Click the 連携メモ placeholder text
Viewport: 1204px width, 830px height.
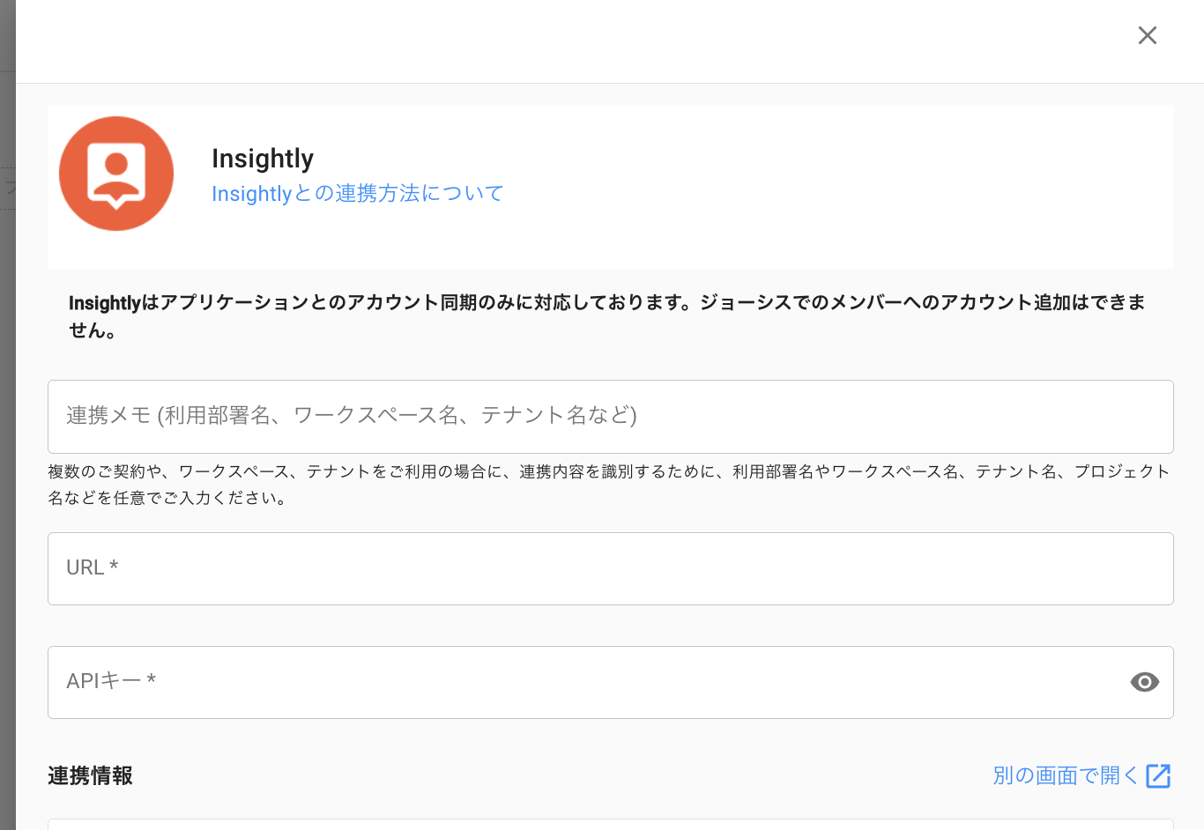coord(351,416)
